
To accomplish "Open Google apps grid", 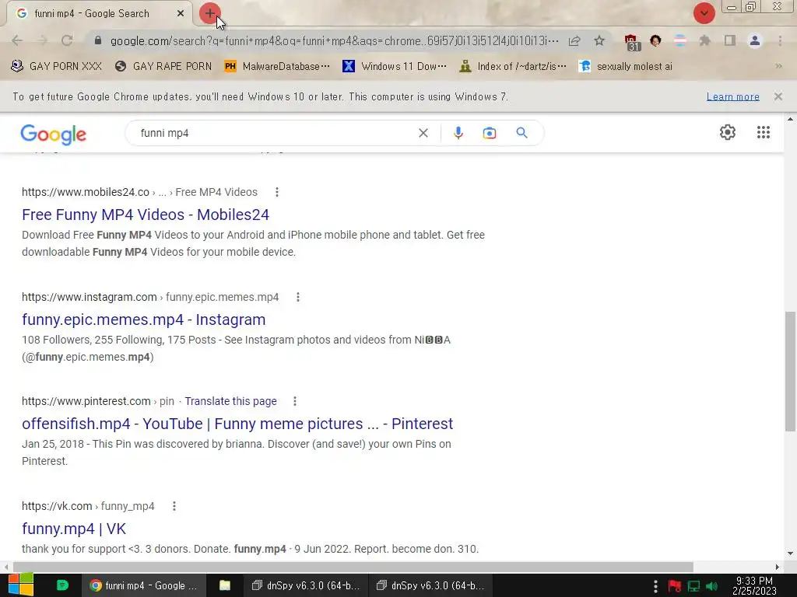I will 763,132.
